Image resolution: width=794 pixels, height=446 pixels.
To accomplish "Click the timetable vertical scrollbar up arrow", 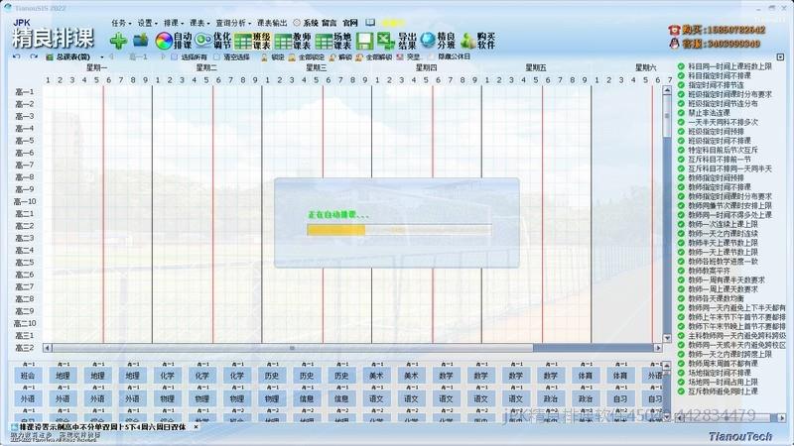I will 667,90.
